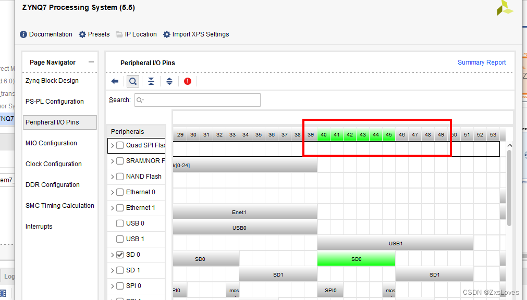Expand Ethernet 1 tree row
Image resolution: width=527 pixels, height=300 pixels.
coord(112,208)
